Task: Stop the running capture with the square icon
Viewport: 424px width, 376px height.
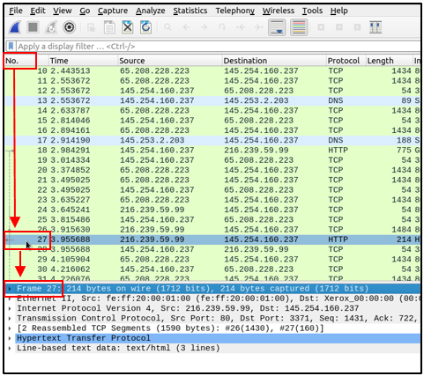Action: 33,27
